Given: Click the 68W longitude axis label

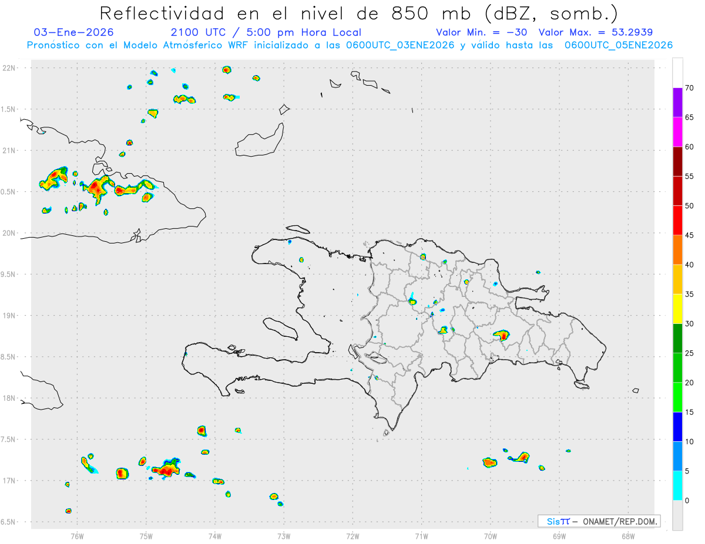Looking at the screenshot, I should click(628, 536).
